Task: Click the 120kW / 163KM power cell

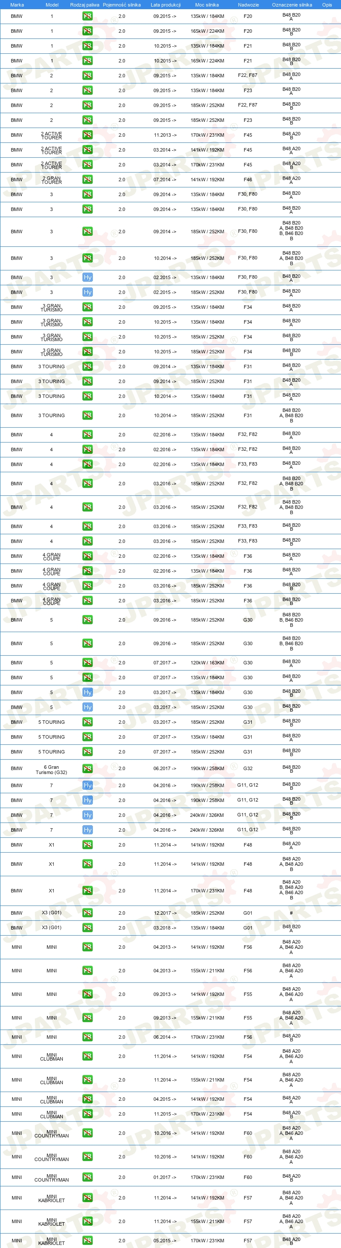Action: (207, 663)
